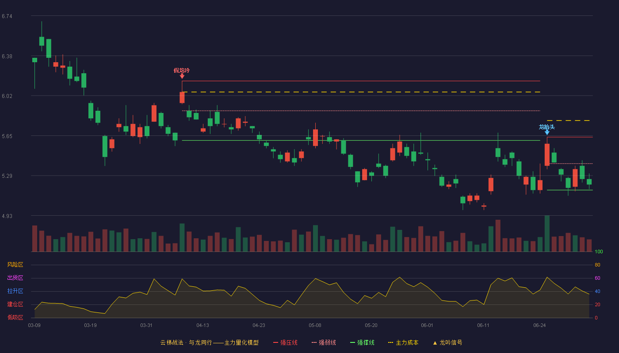Image resolution: width=619 pixels, height=353 pixels.
Task: Click the 6.74 price axis label
Action: [7, 16]
